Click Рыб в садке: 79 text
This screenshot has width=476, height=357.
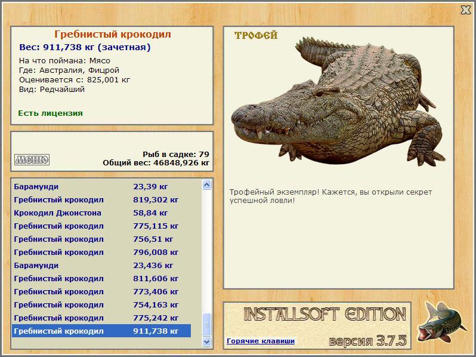[176, 154]
